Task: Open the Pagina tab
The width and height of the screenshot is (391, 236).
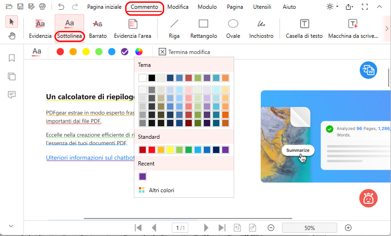Action: click(x=235, y=7)
